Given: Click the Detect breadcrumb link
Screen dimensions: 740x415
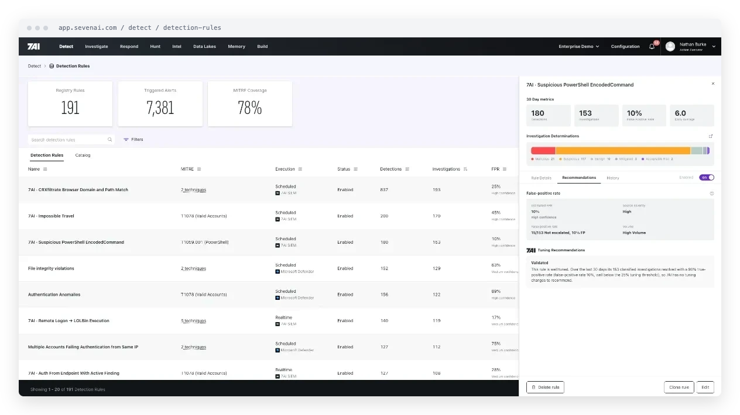Looking at the screenshot, I should 35,66.
